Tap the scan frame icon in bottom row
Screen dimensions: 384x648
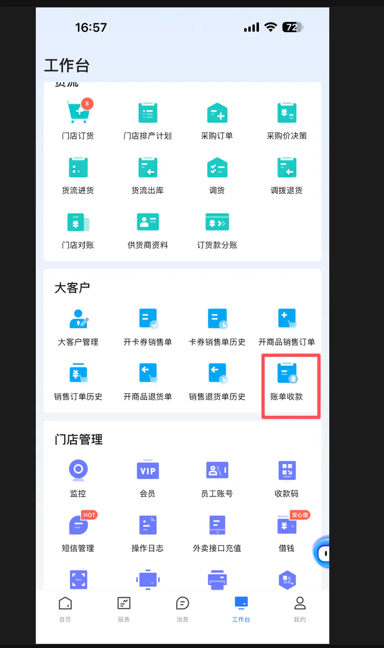click(78, 579)
